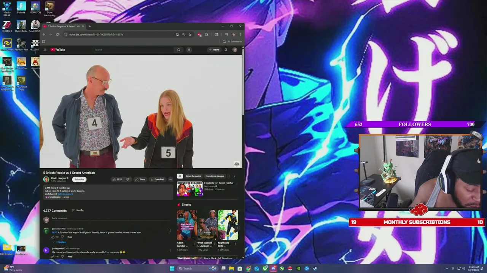Click the YouTube Search field

click(134, 50)
